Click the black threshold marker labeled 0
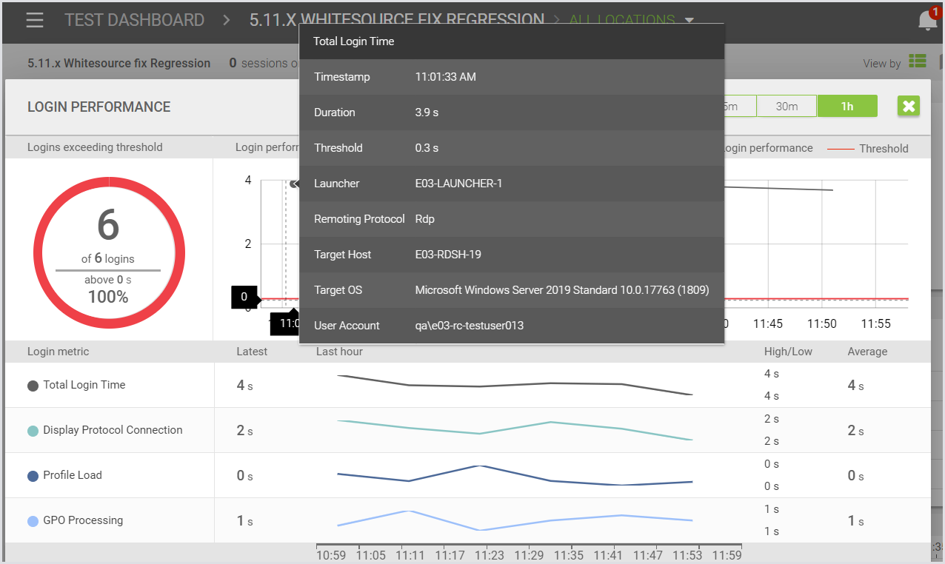 coord(244,298)
